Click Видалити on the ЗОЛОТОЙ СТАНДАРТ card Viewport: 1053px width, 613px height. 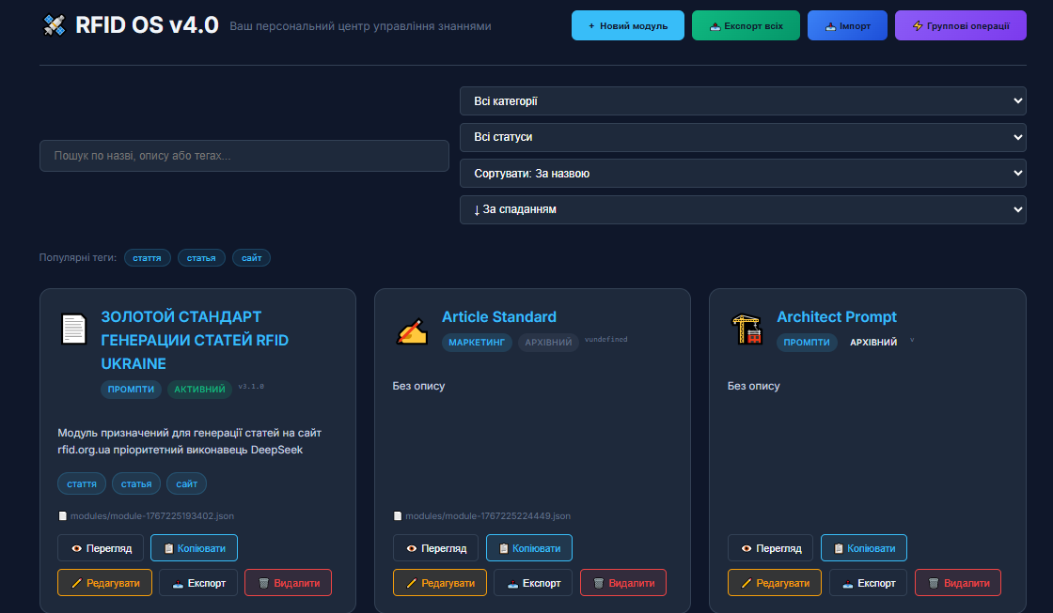point(288,583)
